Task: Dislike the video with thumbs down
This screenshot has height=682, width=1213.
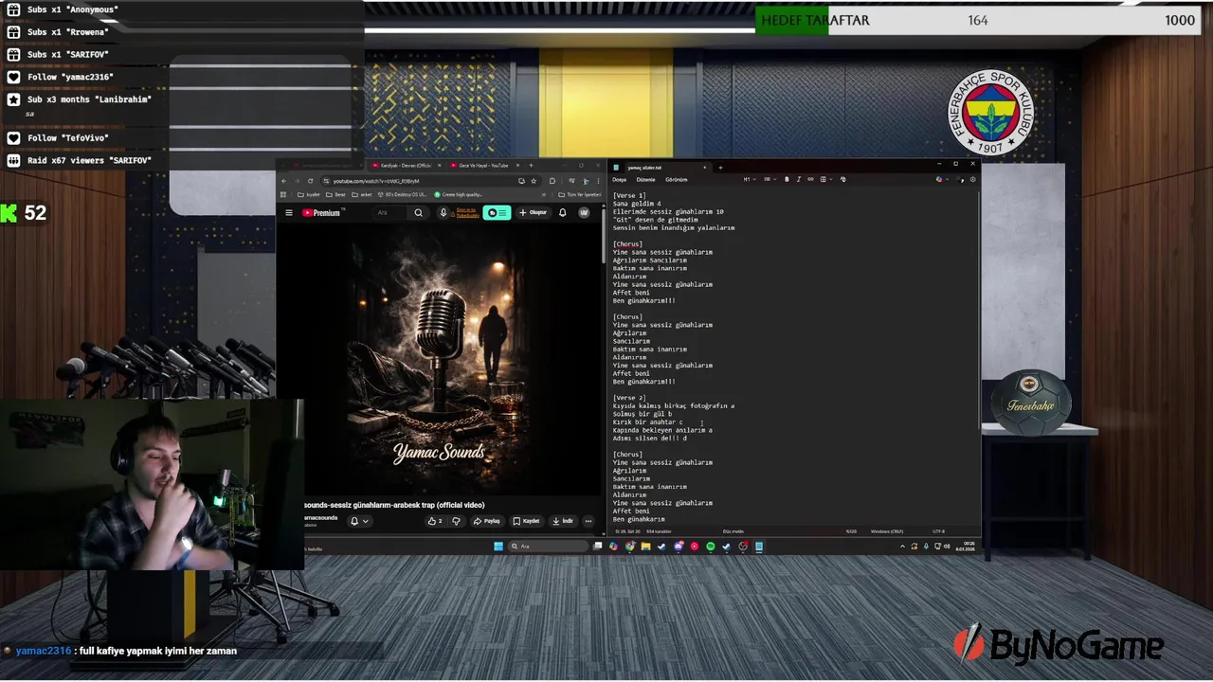Action: 456,521
